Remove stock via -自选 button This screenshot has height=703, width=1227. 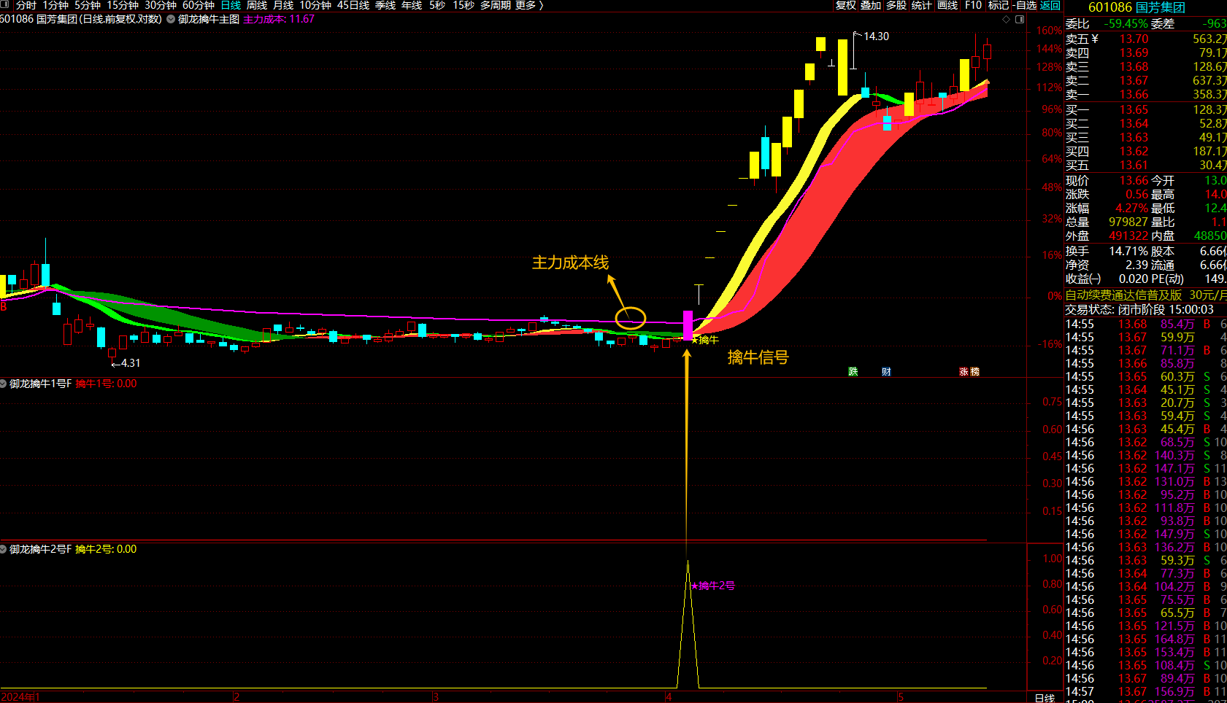1025,5
